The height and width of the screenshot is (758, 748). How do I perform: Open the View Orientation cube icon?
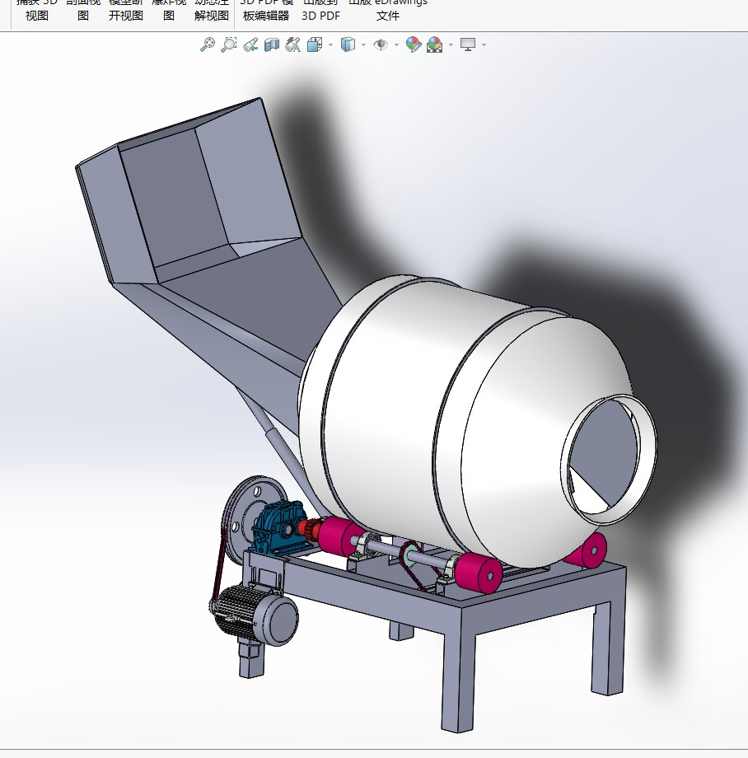315,44
